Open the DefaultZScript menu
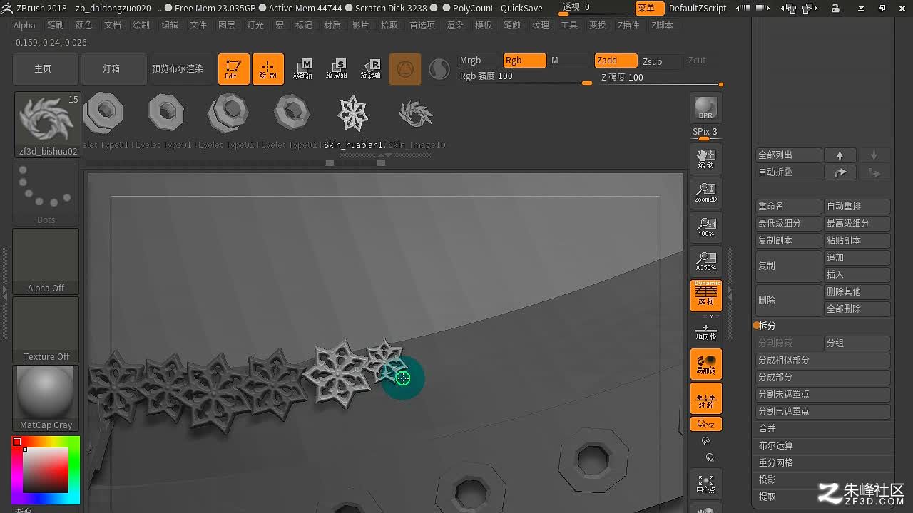 point(698,8)
